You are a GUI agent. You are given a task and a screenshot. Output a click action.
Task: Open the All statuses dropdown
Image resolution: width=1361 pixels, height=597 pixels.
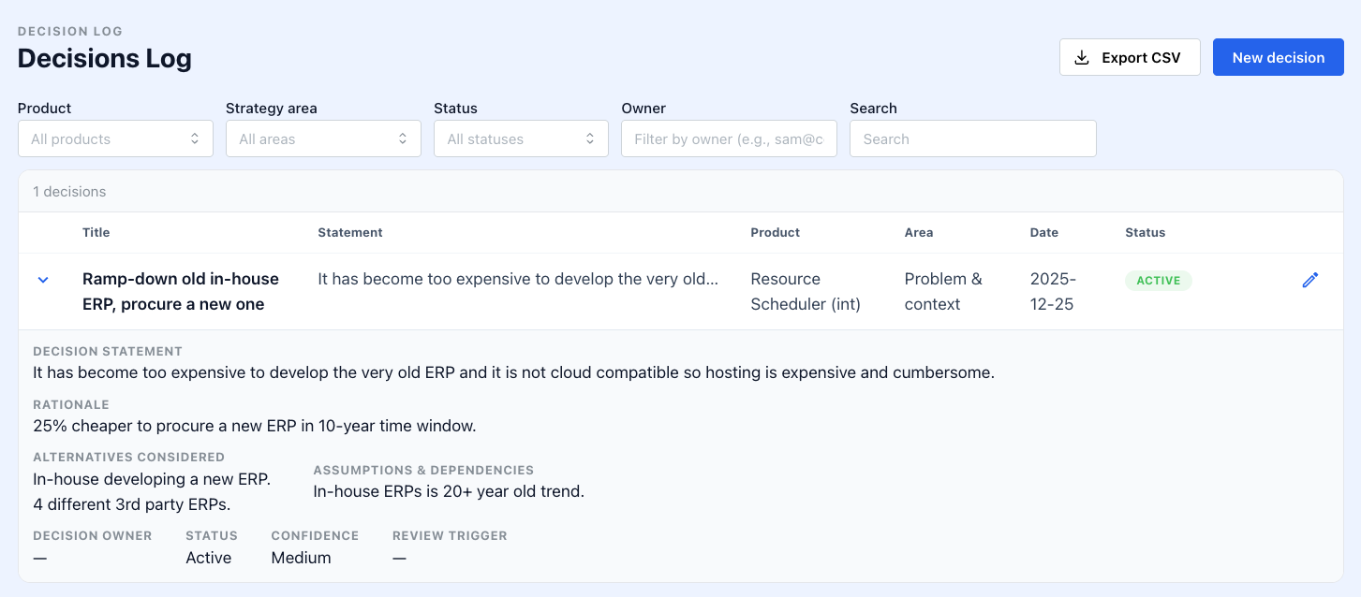point(521,138)
